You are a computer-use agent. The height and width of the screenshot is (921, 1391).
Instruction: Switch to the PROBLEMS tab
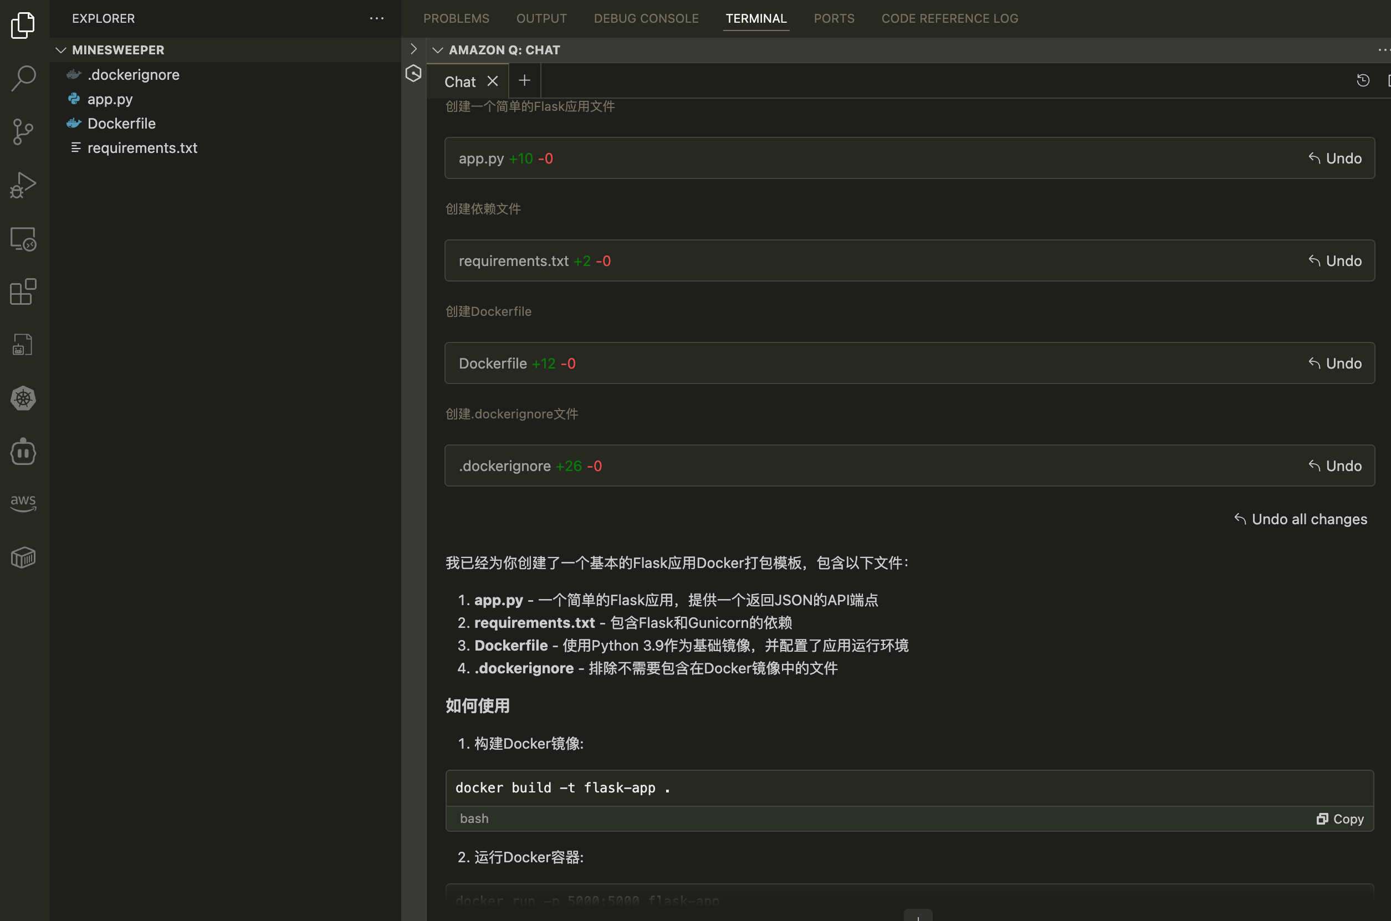coord(456,18)
